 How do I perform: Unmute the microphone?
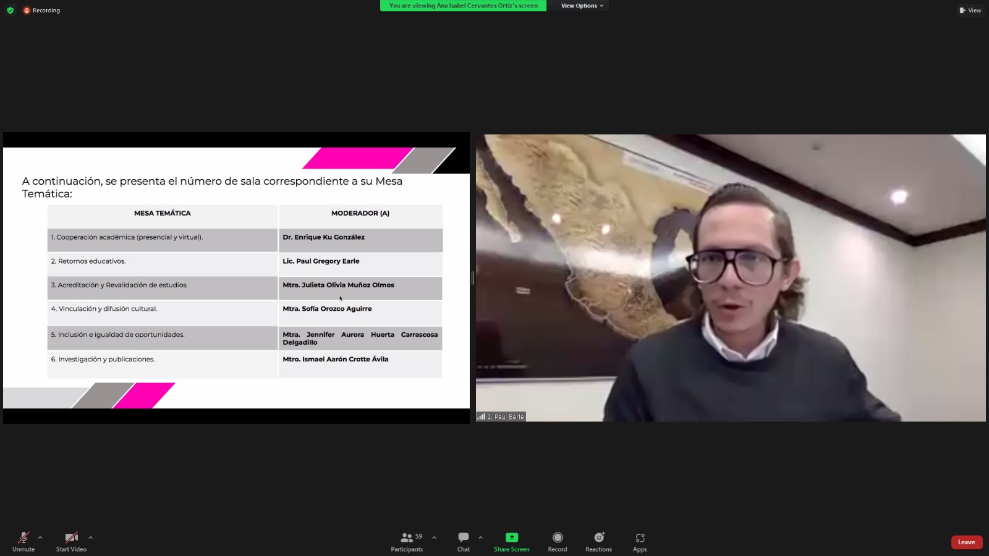tap(23, 541)
